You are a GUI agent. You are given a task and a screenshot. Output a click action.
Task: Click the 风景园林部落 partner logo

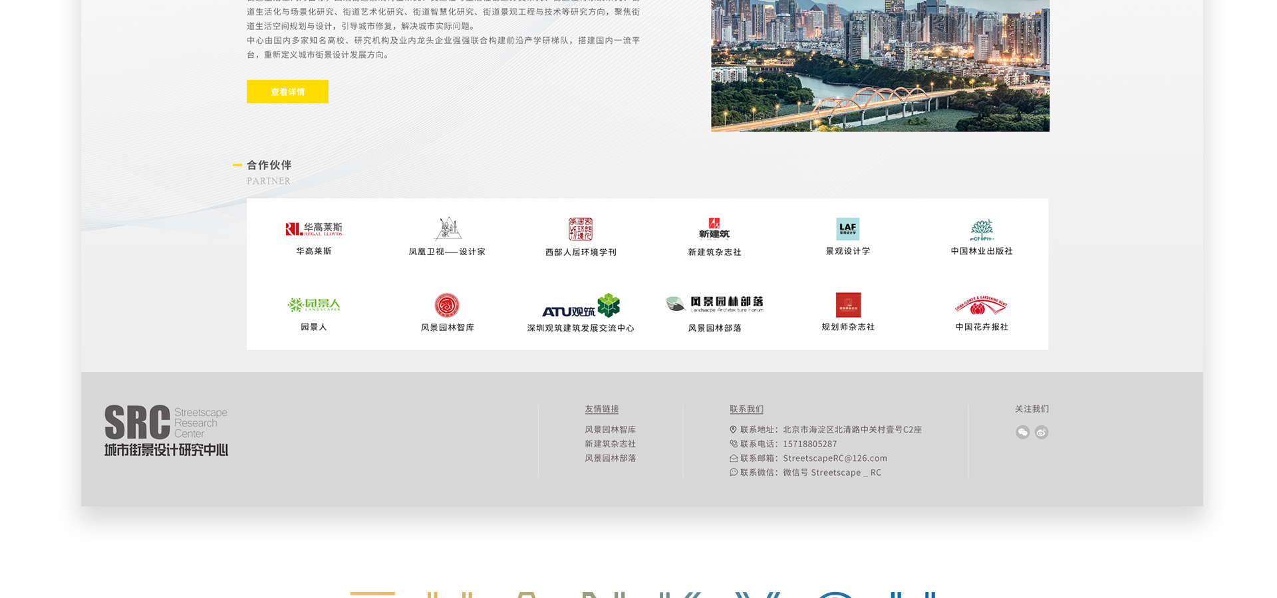pos(714,304)
